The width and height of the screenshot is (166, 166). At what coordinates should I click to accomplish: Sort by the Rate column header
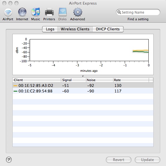(131, 80)
